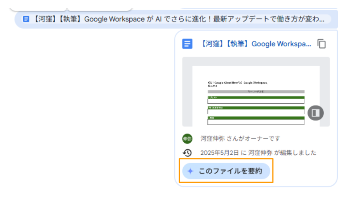351x204 pixels.
Task: Click the Gemini sparkle icon on summarize button
Action: tap(190, 171)
